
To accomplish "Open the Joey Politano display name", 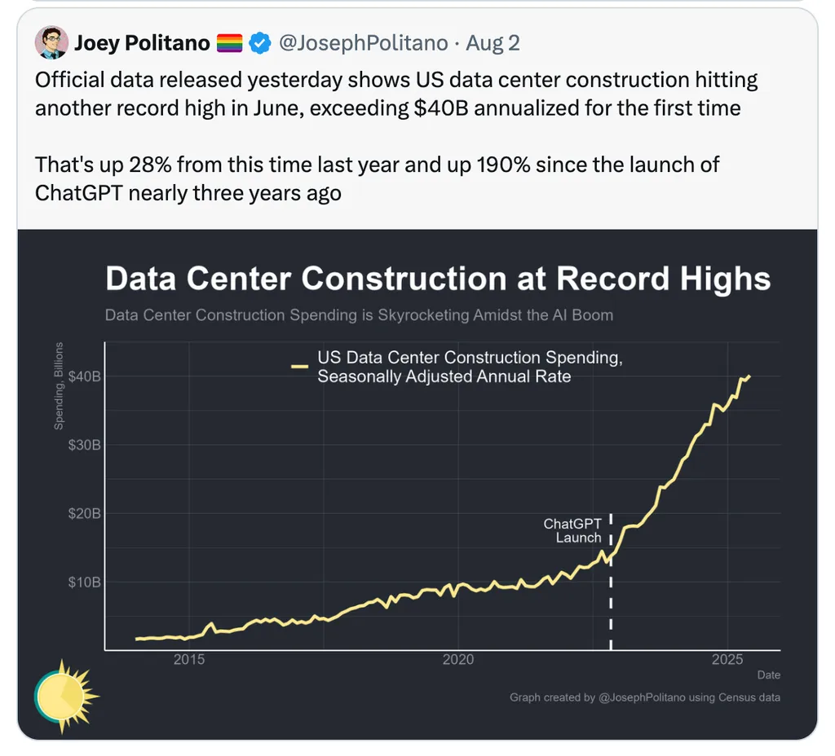I will coord(142,43).
